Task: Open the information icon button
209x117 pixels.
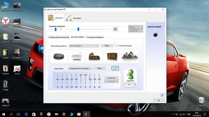Action: pos(162,95)
